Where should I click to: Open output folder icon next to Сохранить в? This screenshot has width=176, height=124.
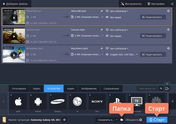pos(122,120)
